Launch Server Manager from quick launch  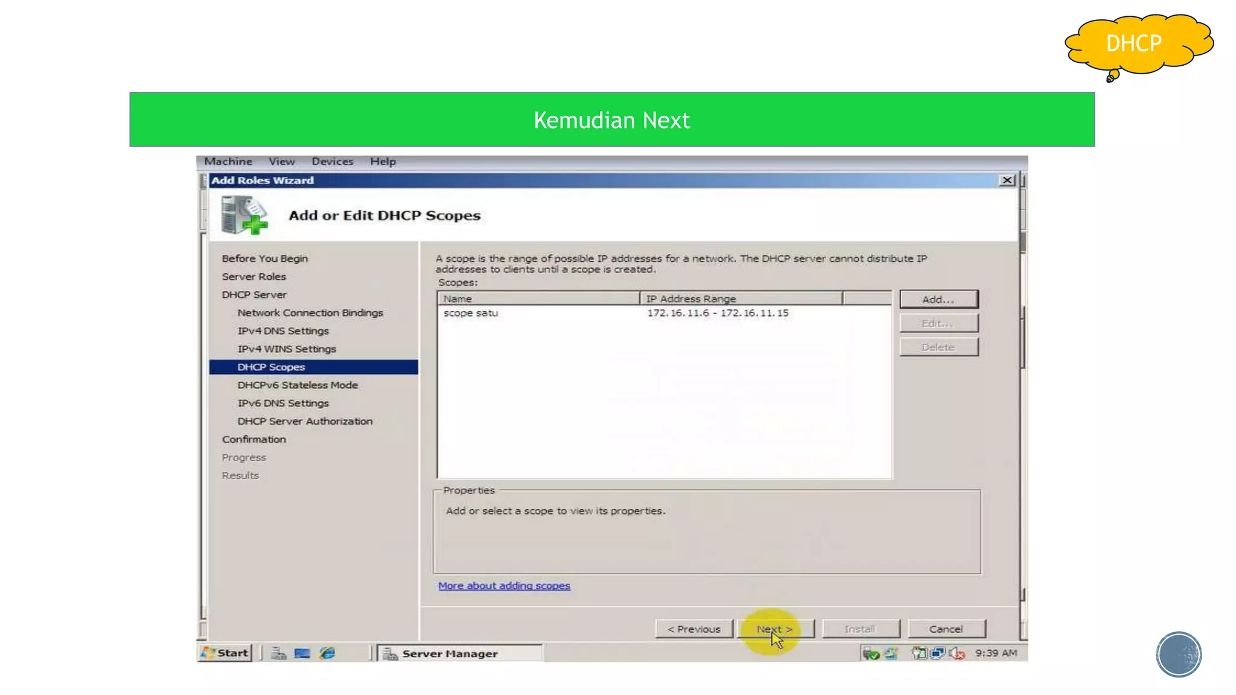278,653
